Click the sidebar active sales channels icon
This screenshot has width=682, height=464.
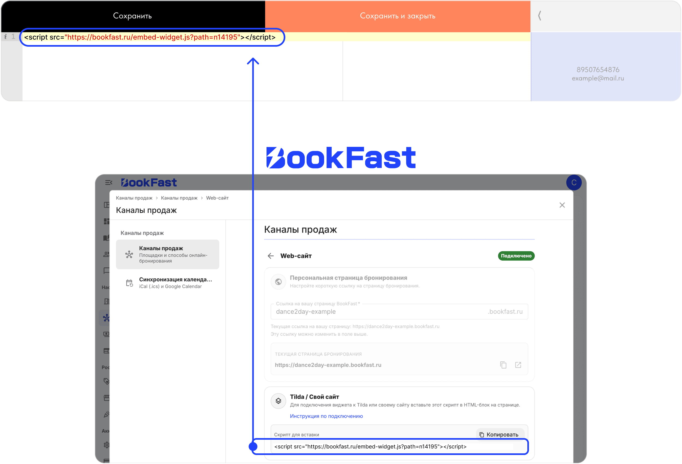click(106, 317)
